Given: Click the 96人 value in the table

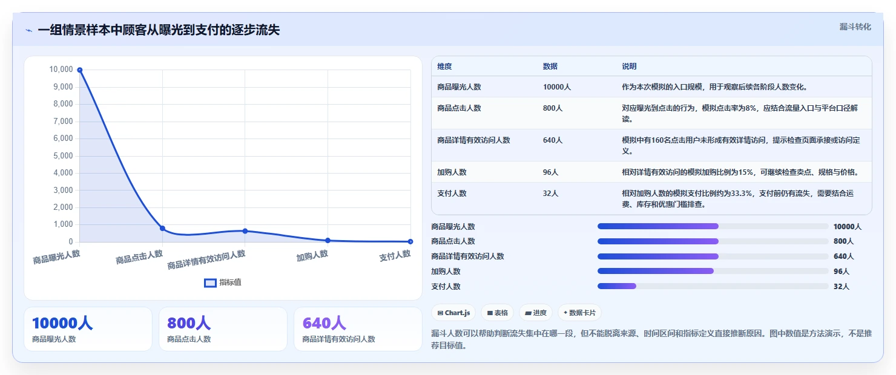Looking at the screenshot, I should [550, 172].
